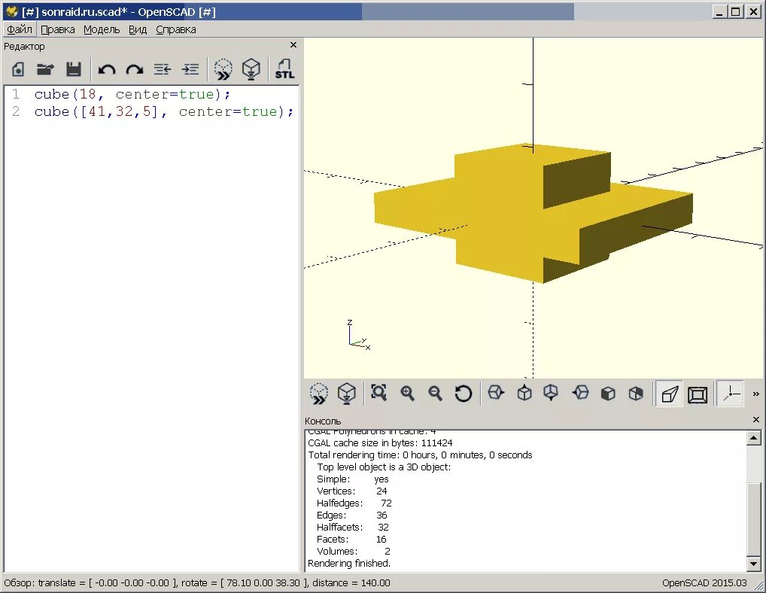Export the model as STL
This screenshot has width=766, height=593.
(284, 69)
